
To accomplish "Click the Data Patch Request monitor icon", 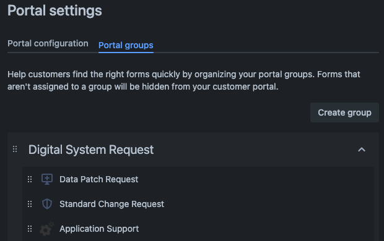I will click(x=47, y=179).
